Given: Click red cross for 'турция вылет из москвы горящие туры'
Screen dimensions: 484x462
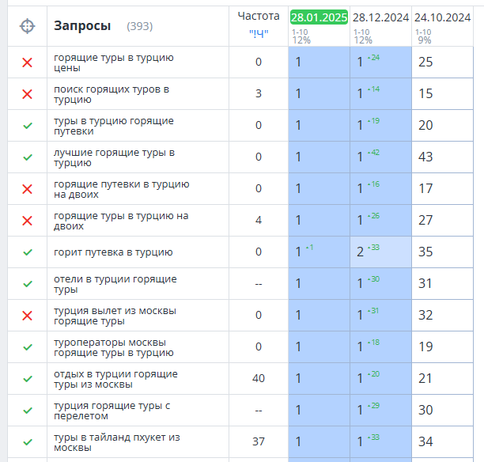Looking at the screenshot, I should (27, 316).
